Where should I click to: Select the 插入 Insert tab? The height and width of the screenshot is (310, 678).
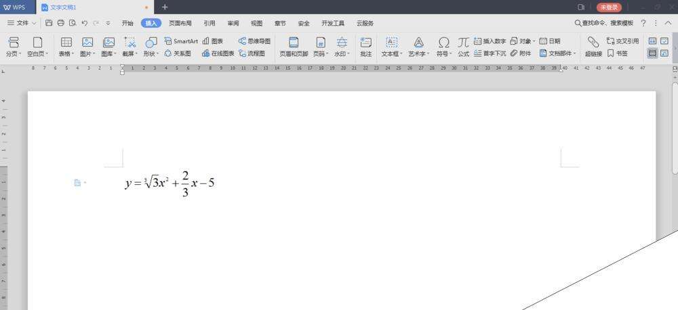point(151,23)
